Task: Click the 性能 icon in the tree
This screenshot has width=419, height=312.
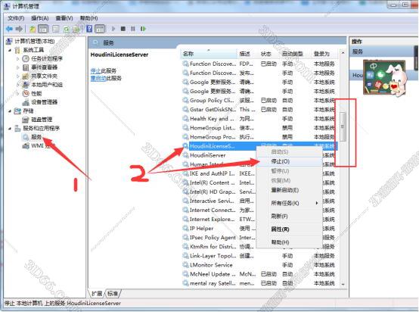Action: pyautogui.click(x=26, y=94)
